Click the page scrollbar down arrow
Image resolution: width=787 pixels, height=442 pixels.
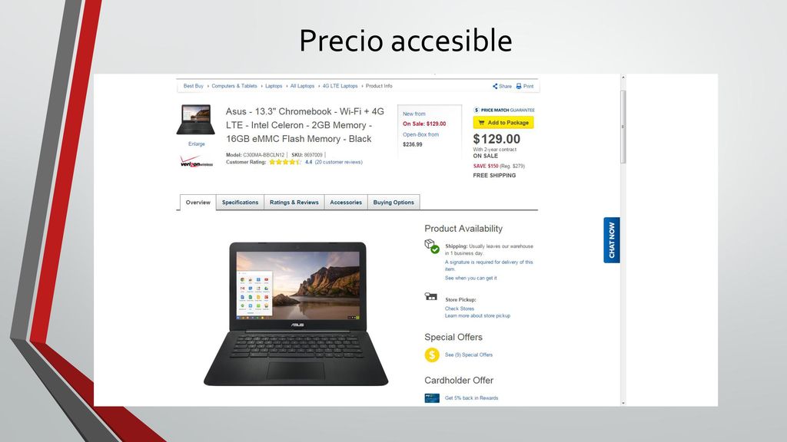(x=623, y=402)
